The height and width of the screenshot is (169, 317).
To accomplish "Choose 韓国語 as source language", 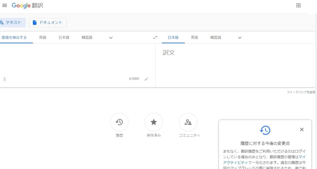I will point(87,37).
